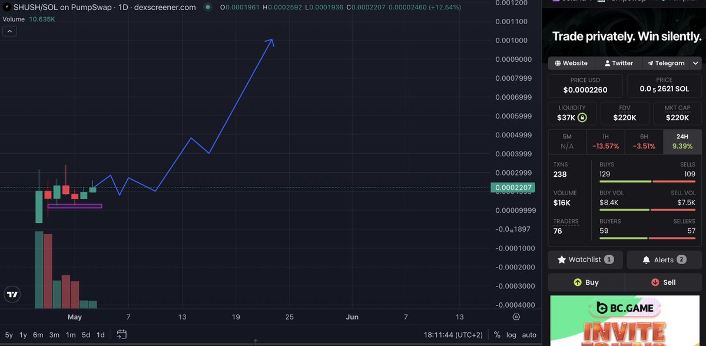Open the BC.GAME invite banner ad
The width and height of the screenshot is (706, 346).
(x=626, y=321)
